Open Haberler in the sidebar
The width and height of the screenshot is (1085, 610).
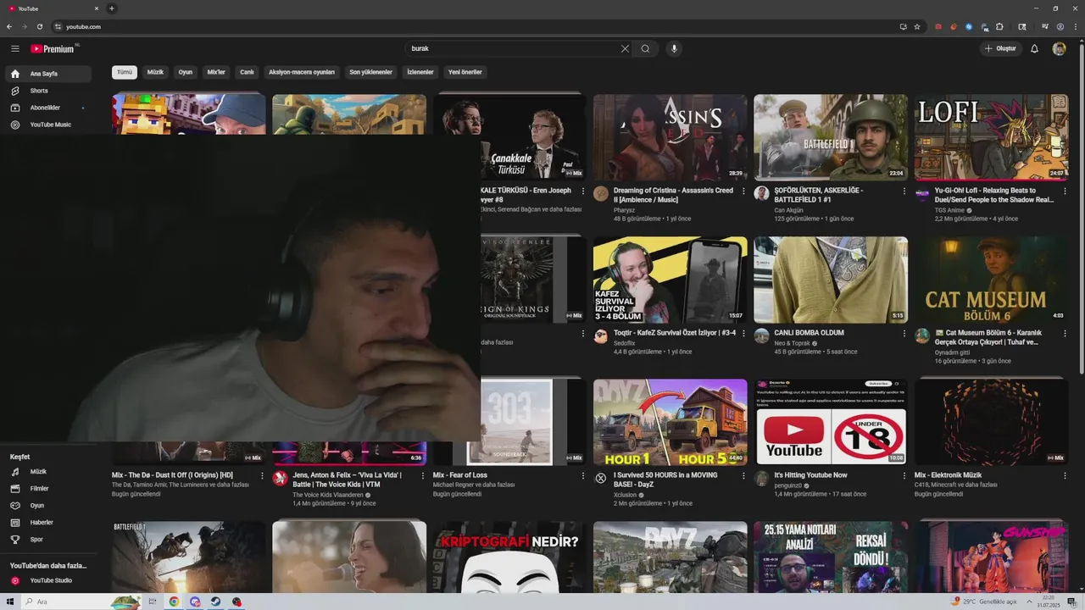tap(47, 522)
